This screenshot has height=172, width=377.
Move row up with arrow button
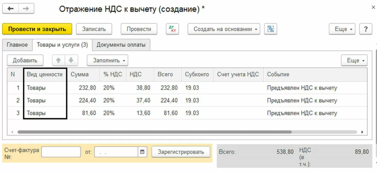[x=59, y=60]
